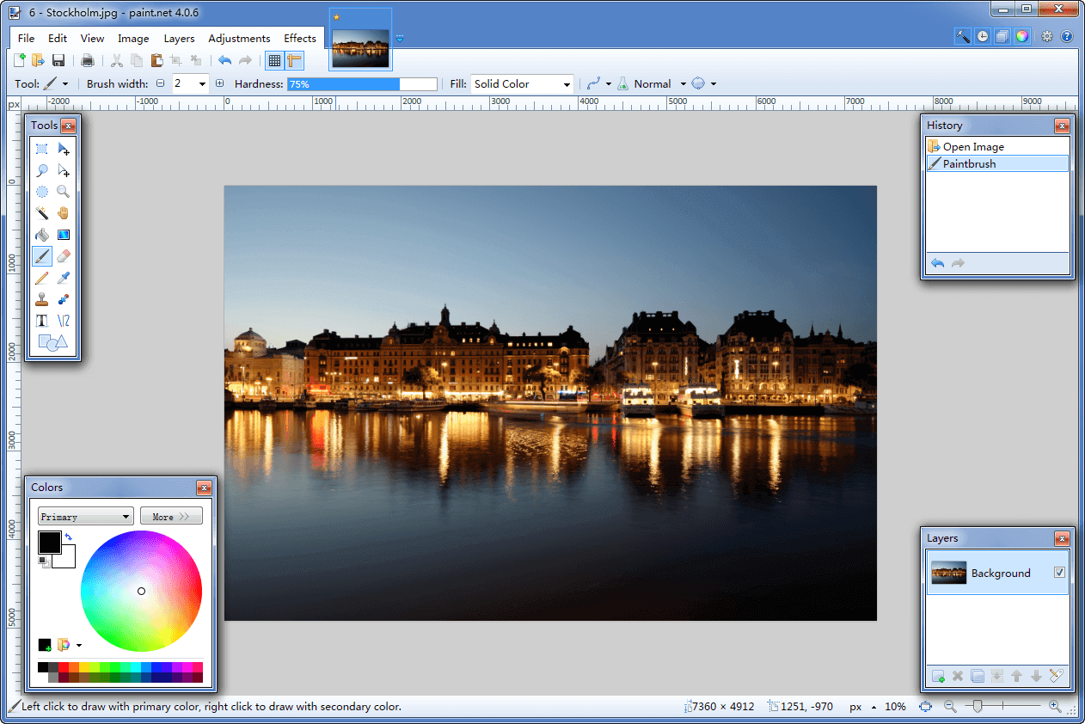Click the Hardness slider bar
Viewport: 1085px width, 724px height.
click(x=362, y=84)
